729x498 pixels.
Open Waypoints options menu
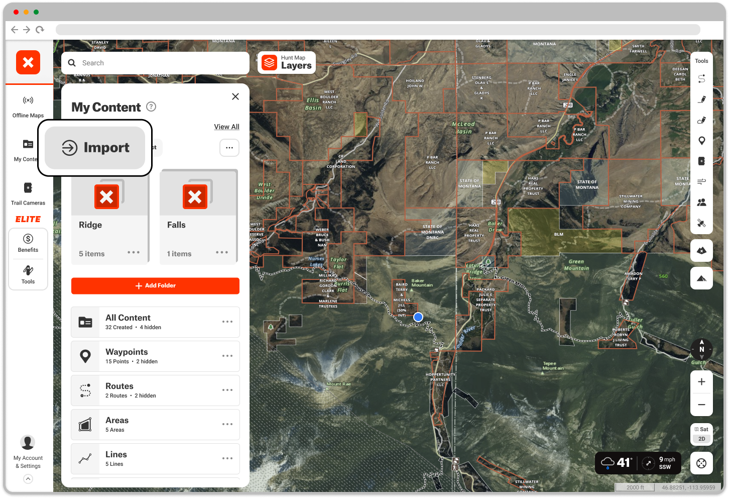[x=227, y=356]
